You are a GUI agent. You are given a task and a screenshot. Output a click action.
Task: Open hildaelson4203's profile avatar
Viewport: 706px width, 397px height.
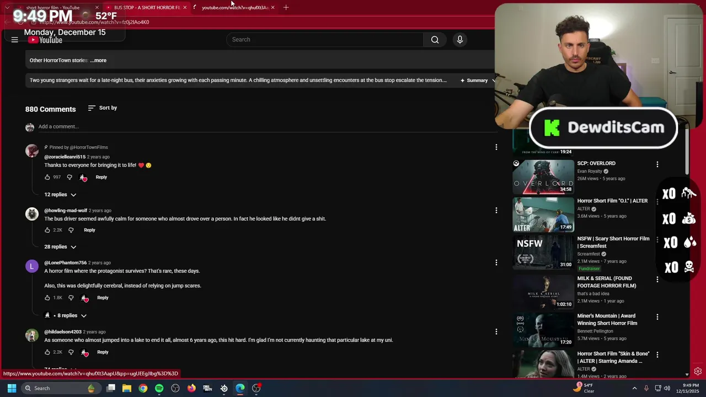click(x=32, y=335)
